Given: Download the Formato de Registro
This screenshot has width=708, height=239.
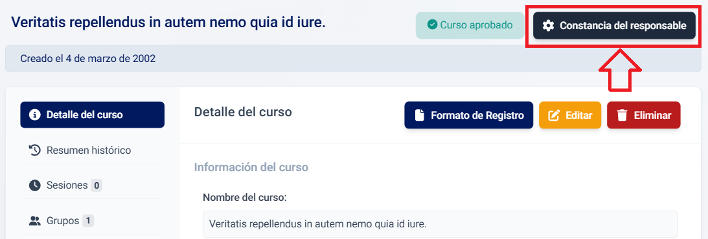Looking at the screenshot, I should coord(469,115).
